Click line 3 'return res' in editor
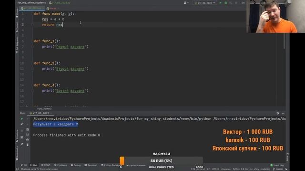305x171 pixels. [x=52, y=25]
